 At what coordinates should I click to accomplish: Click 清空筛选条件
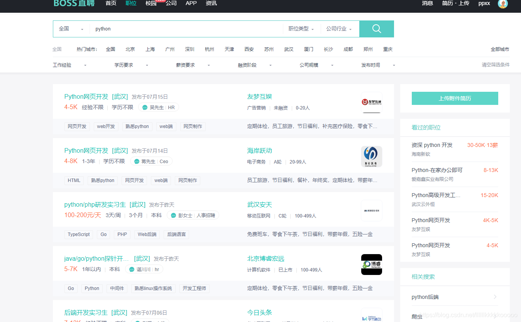tap(496, 65)
